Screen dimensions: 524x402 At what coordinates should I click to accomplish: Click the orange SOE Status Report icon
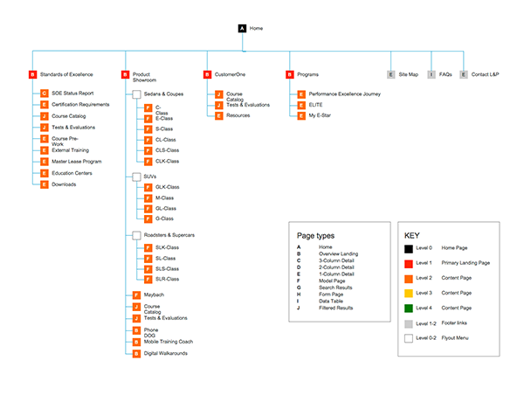click(x=44, y=93)
